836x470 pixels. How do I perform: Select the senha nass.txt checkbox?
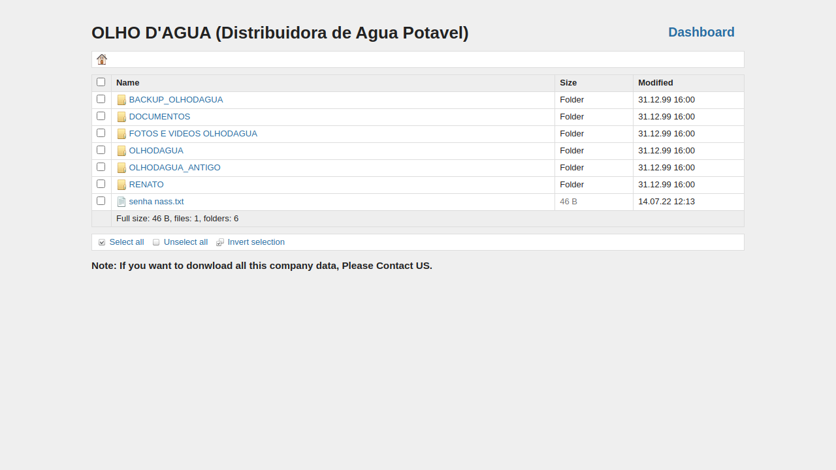click(101, 201)
